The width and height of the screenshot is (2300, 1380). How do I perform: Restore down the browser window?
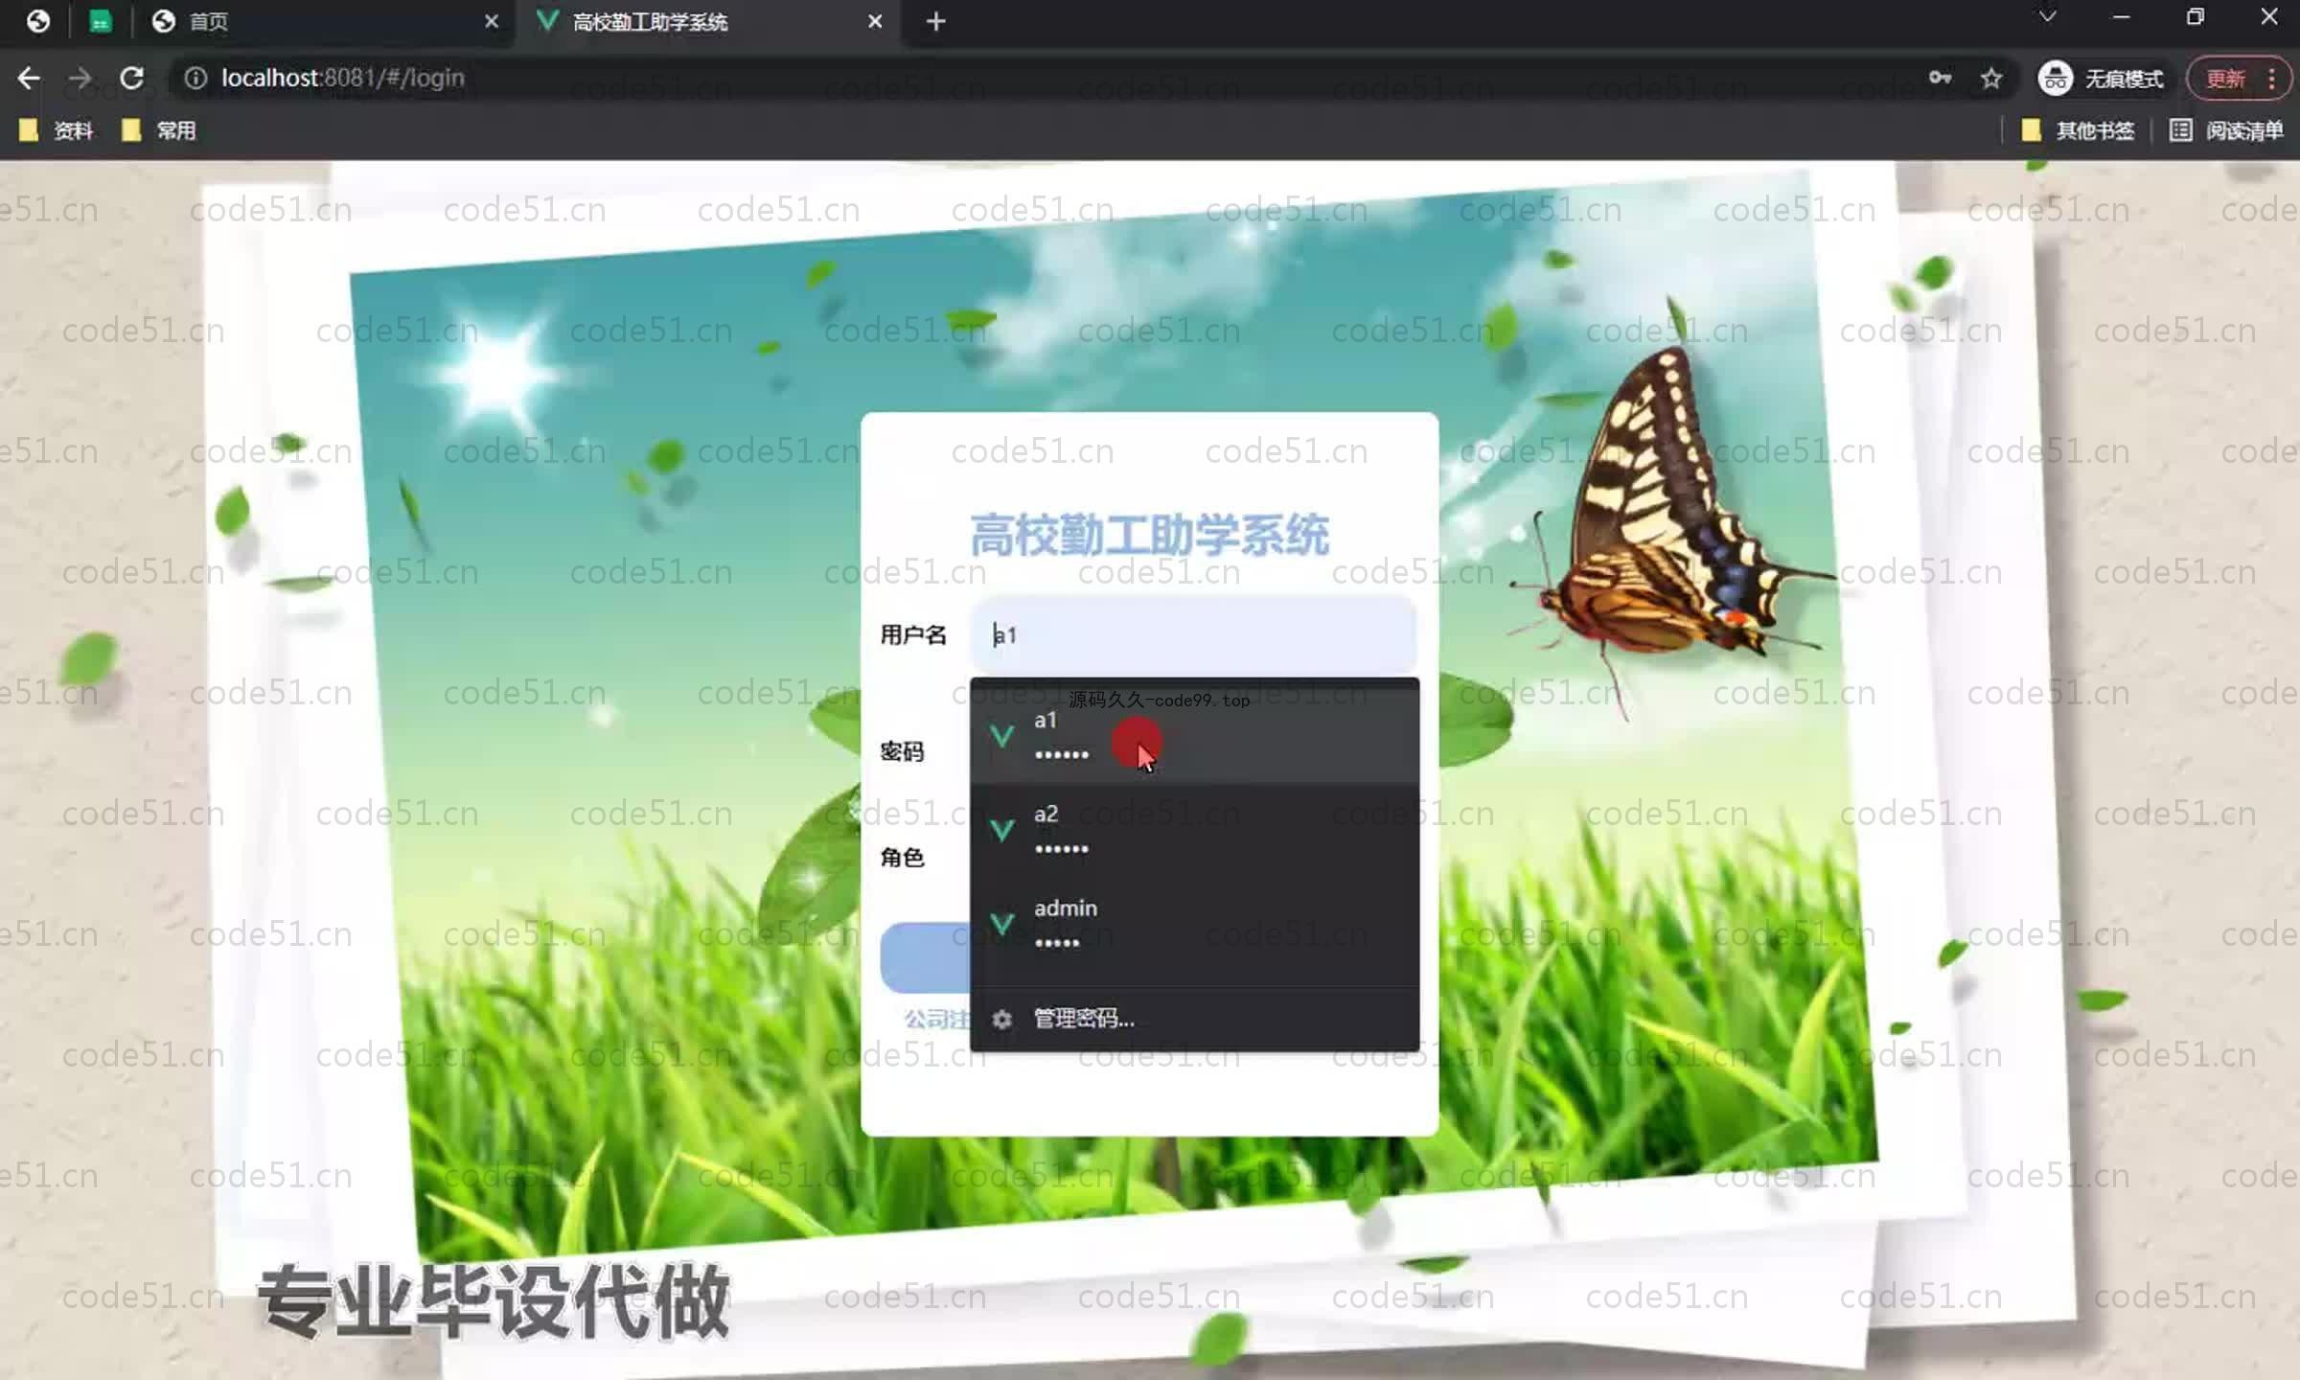[2196, 17]
